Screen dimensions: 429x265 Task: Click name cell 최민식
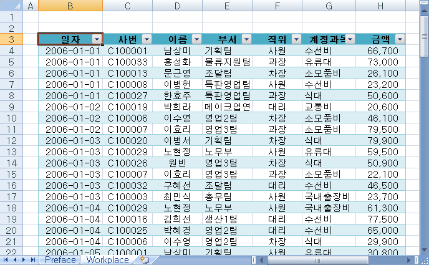177,196
